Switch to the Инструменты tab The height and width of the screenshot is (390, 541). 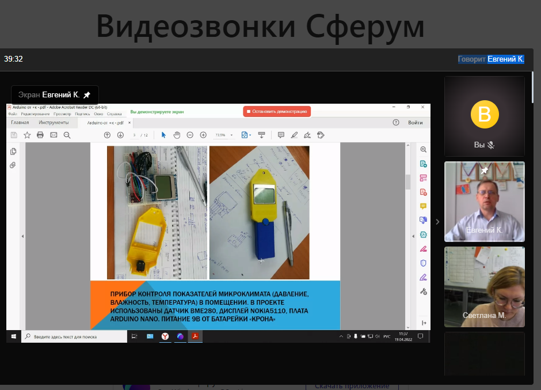tap(54, 122)
